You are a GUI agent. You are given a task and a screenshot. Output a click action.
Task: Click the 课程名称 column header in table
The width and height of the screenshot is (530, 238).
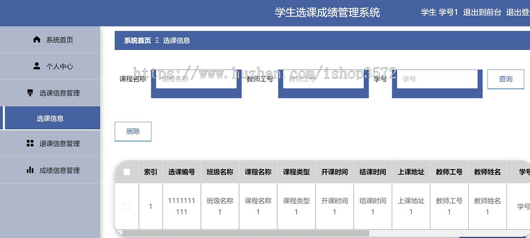tap(259, 172)
